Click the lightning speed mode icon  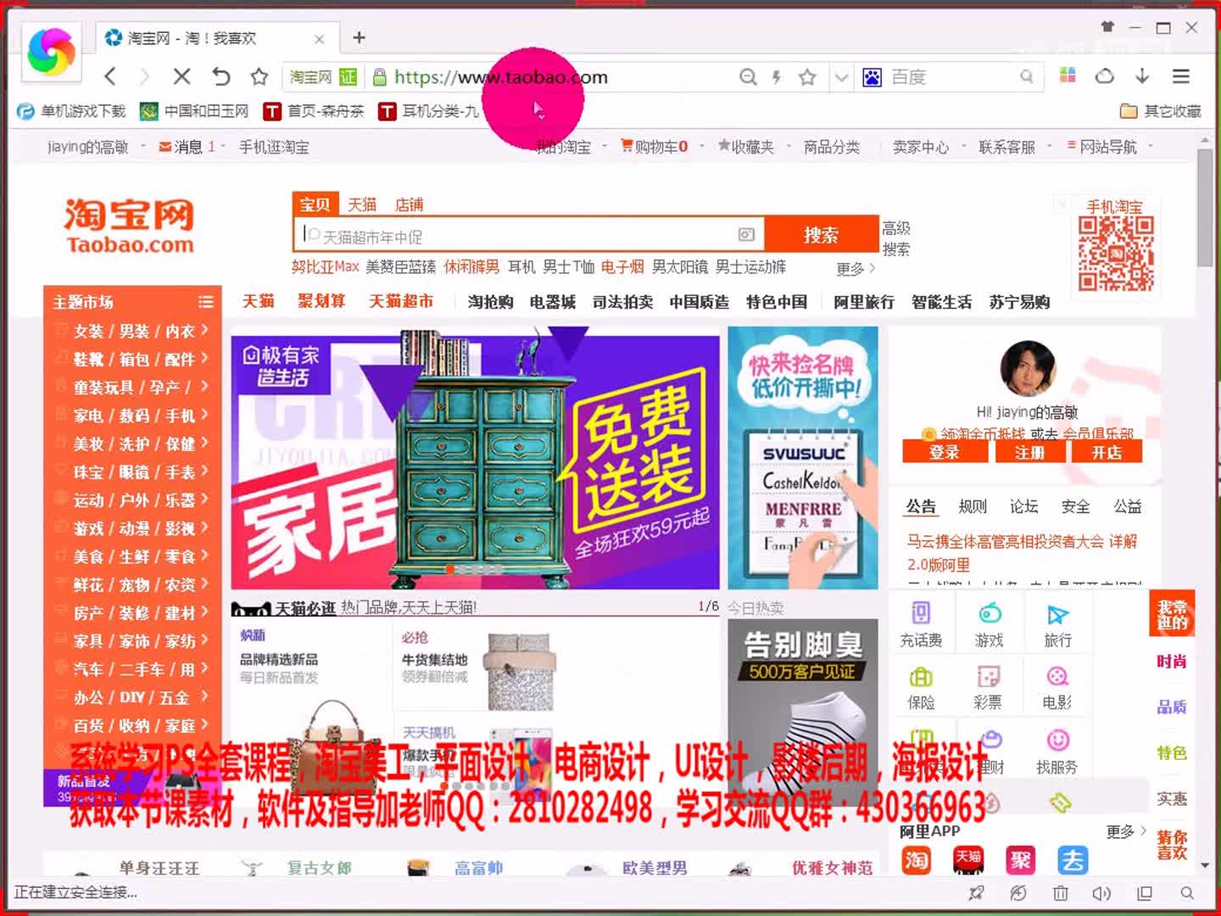[x=776, y=77]
